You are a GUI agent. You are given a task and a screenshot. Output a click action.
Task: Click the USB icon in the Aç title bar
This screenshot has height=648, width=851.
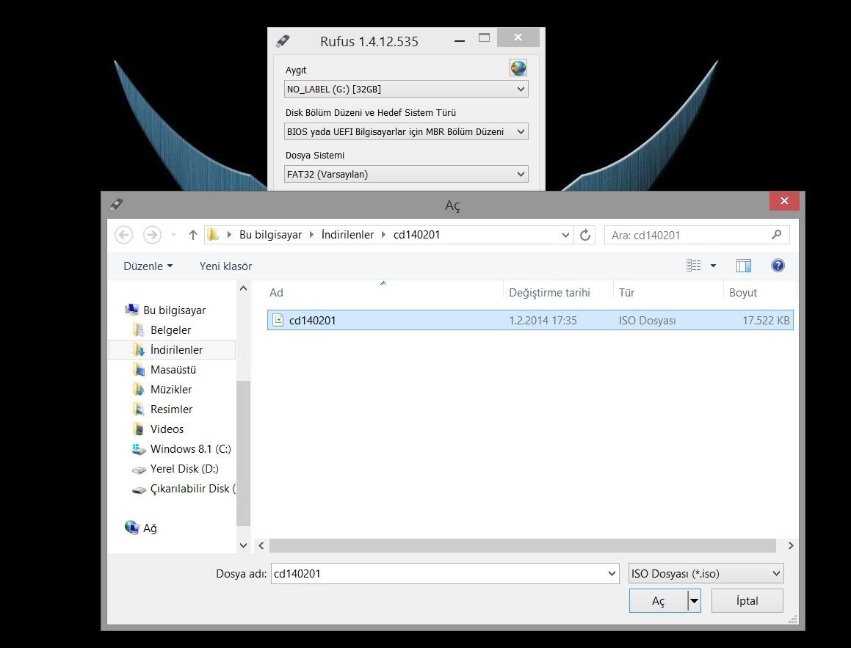[x=116, y=205]
